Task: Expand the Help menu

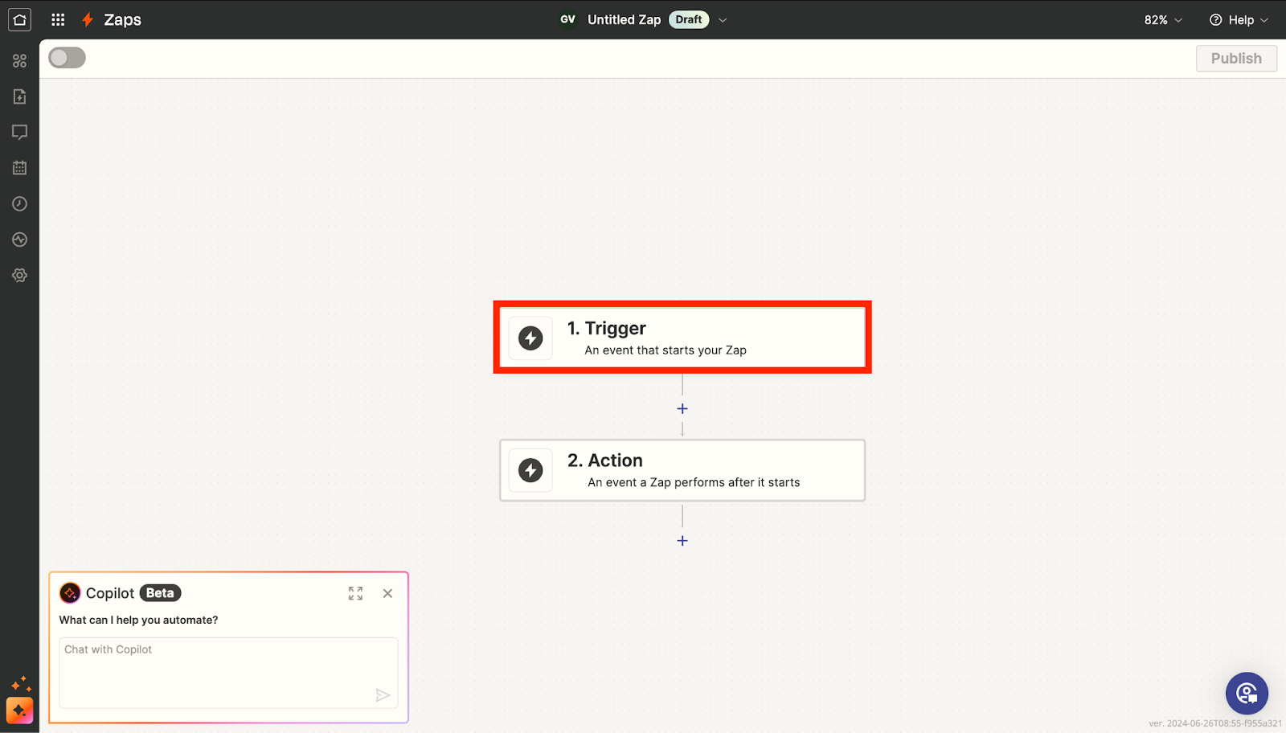Action: pos(1239,19)
